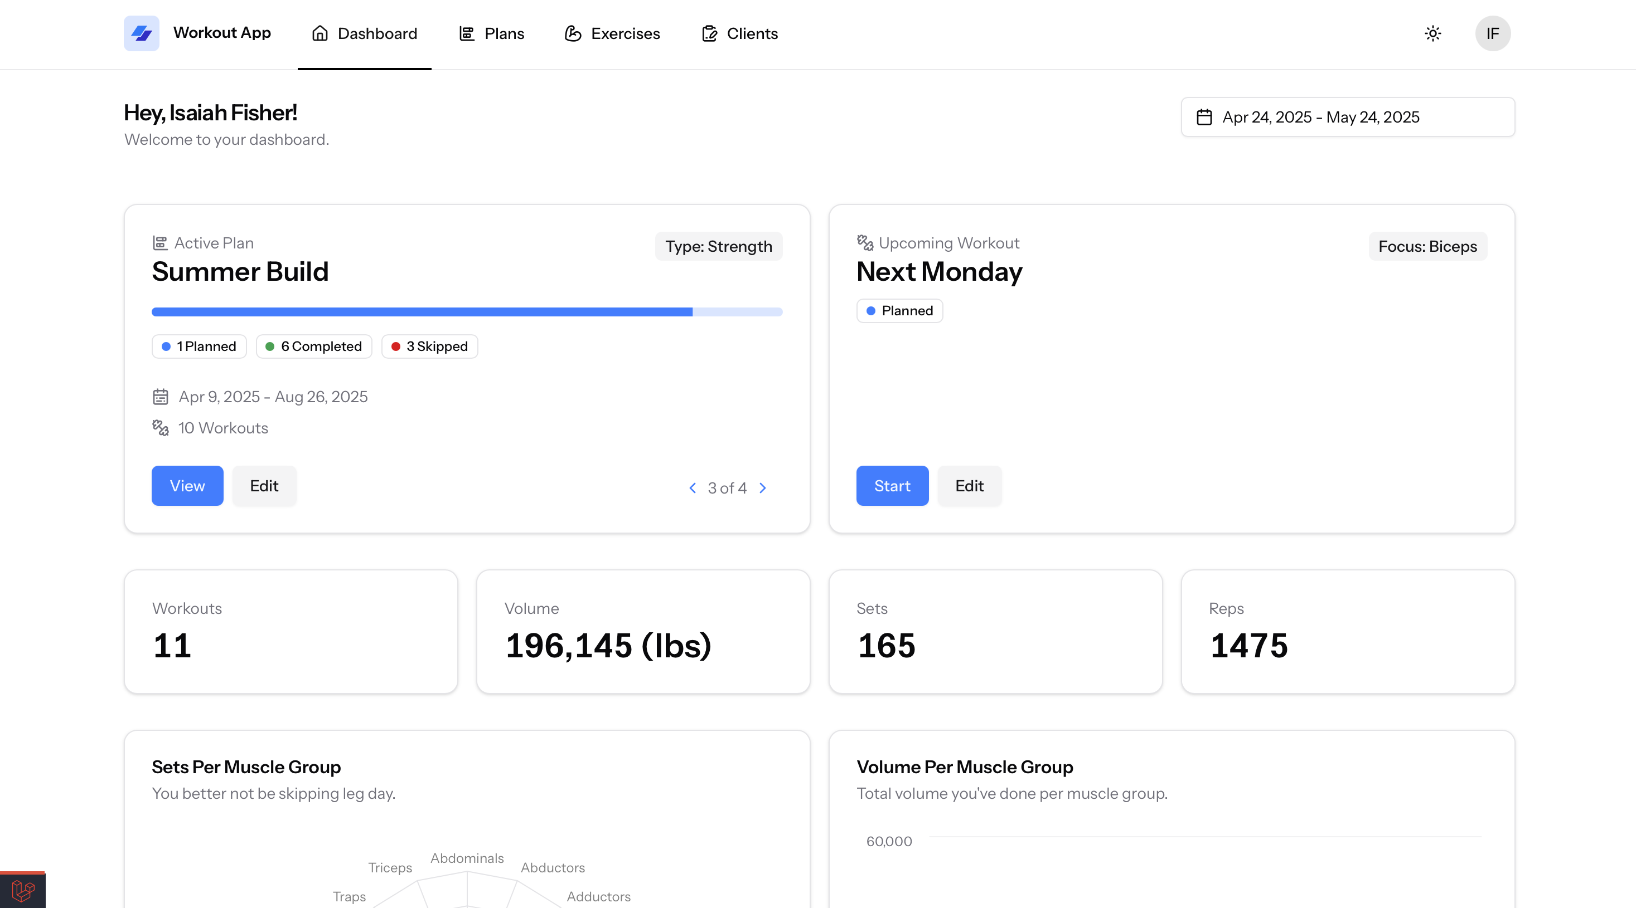The image size is (1636, 908).
Task: Click the 1 Planned badge
Action: pyautogui.click(x=199, y=346)
